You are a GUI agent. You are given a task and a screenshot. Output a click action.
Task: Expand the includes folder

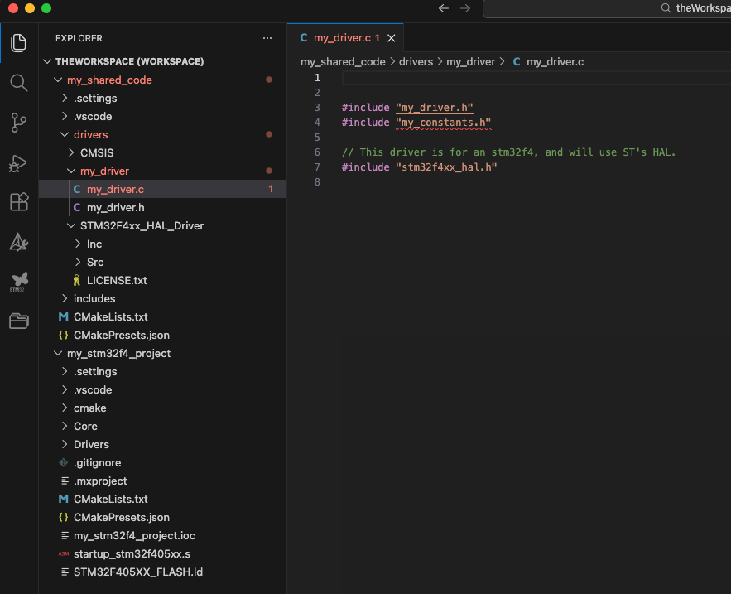point(94,298)
